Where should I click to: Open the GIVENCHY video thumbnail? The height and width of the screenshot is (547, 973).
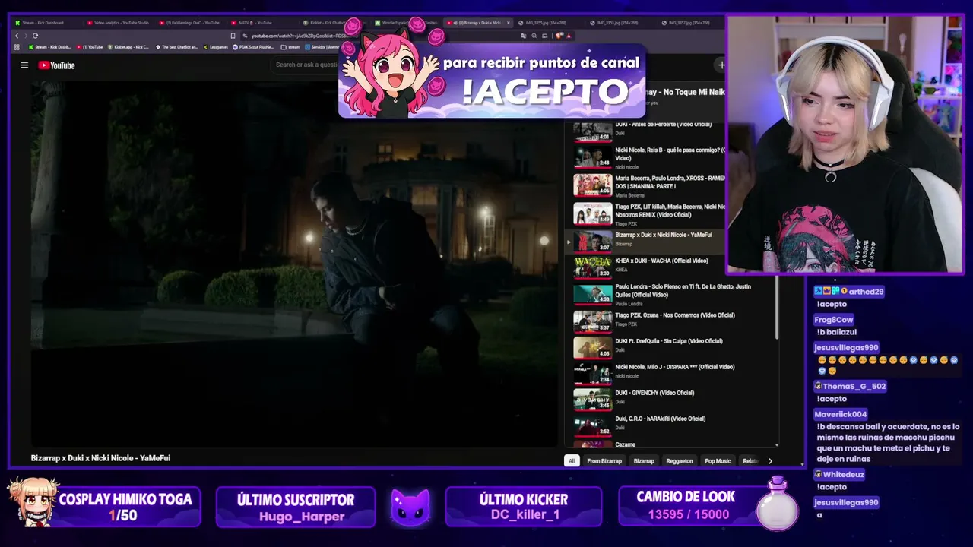592,400
